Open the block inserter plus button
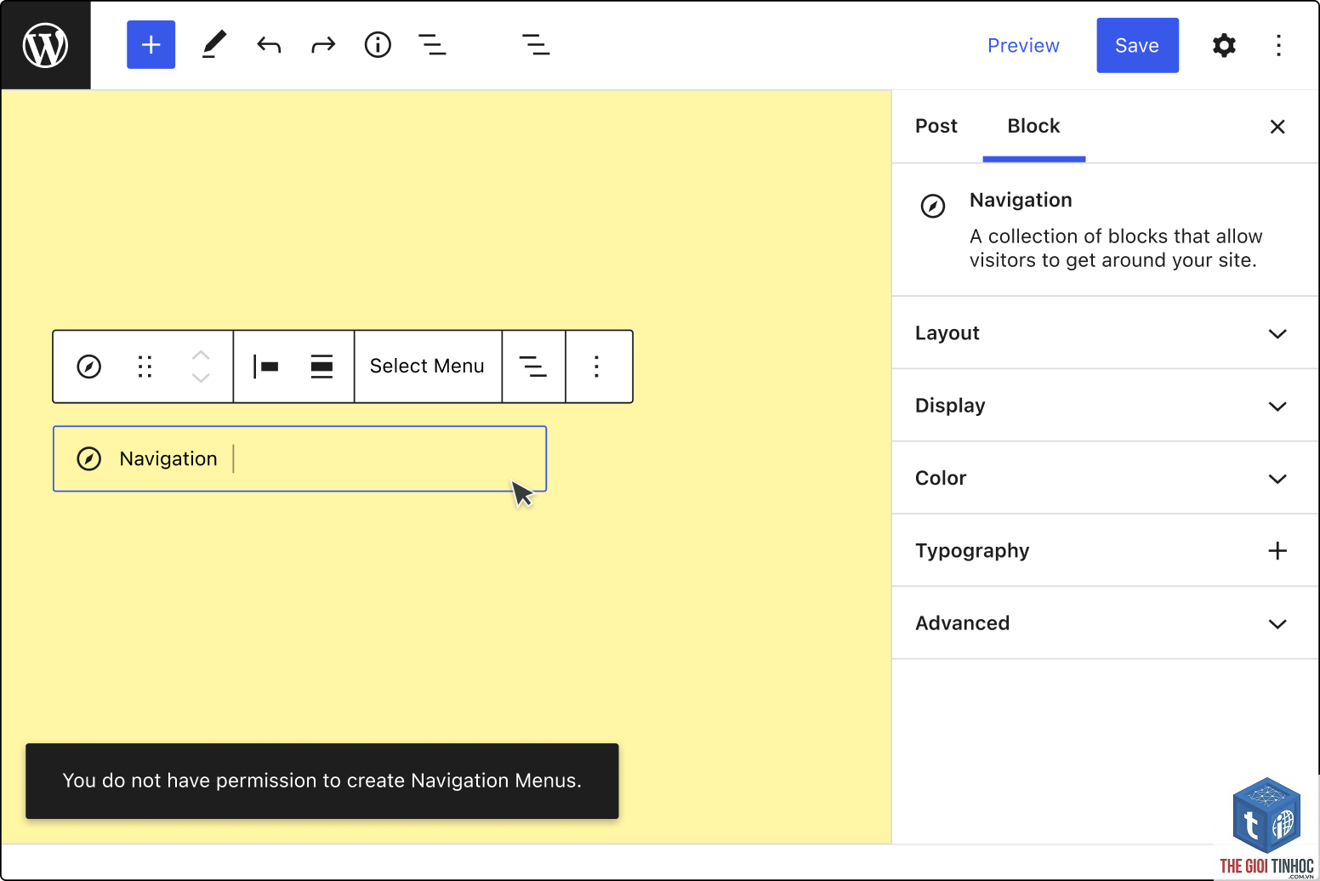 pos(151,45)
